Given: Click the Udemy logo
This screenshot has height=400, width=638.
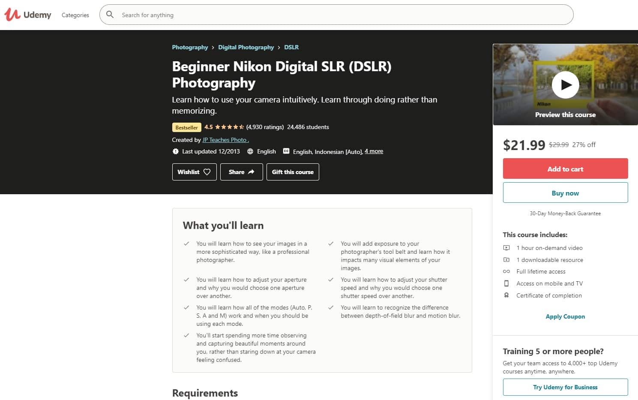Looking at the screenshot, I should point(28,15).
